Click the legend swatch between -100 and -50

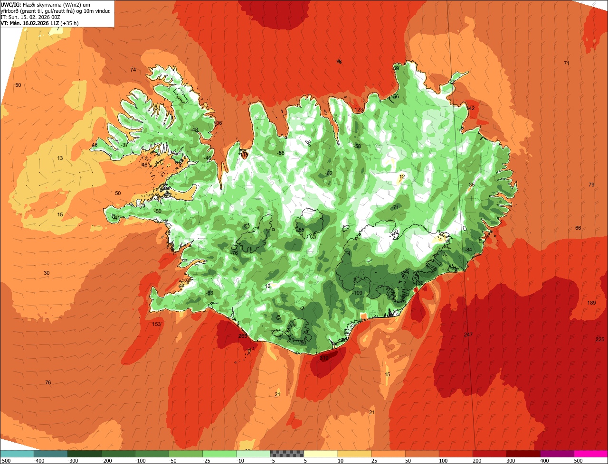point(152,454)
